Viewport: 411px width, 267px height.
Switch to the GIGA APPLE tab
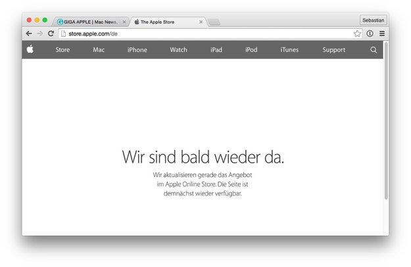click(x=91, y=22)
